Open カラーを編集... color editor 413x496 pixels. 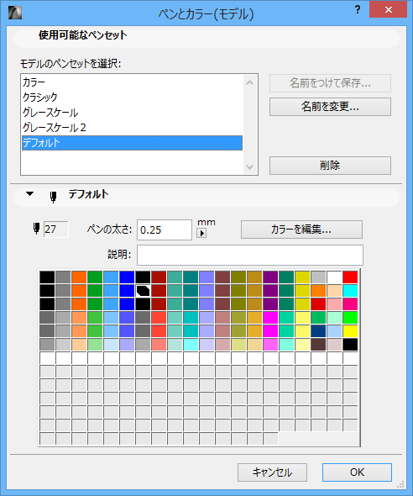click(301, 230)
